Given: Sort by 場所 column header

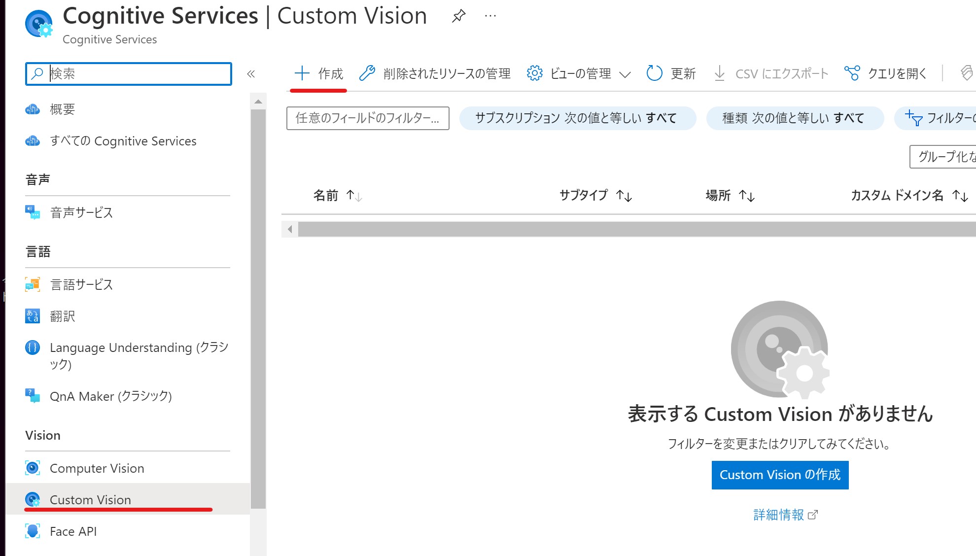Looking at the screenshot, I should tap(730, 196).
